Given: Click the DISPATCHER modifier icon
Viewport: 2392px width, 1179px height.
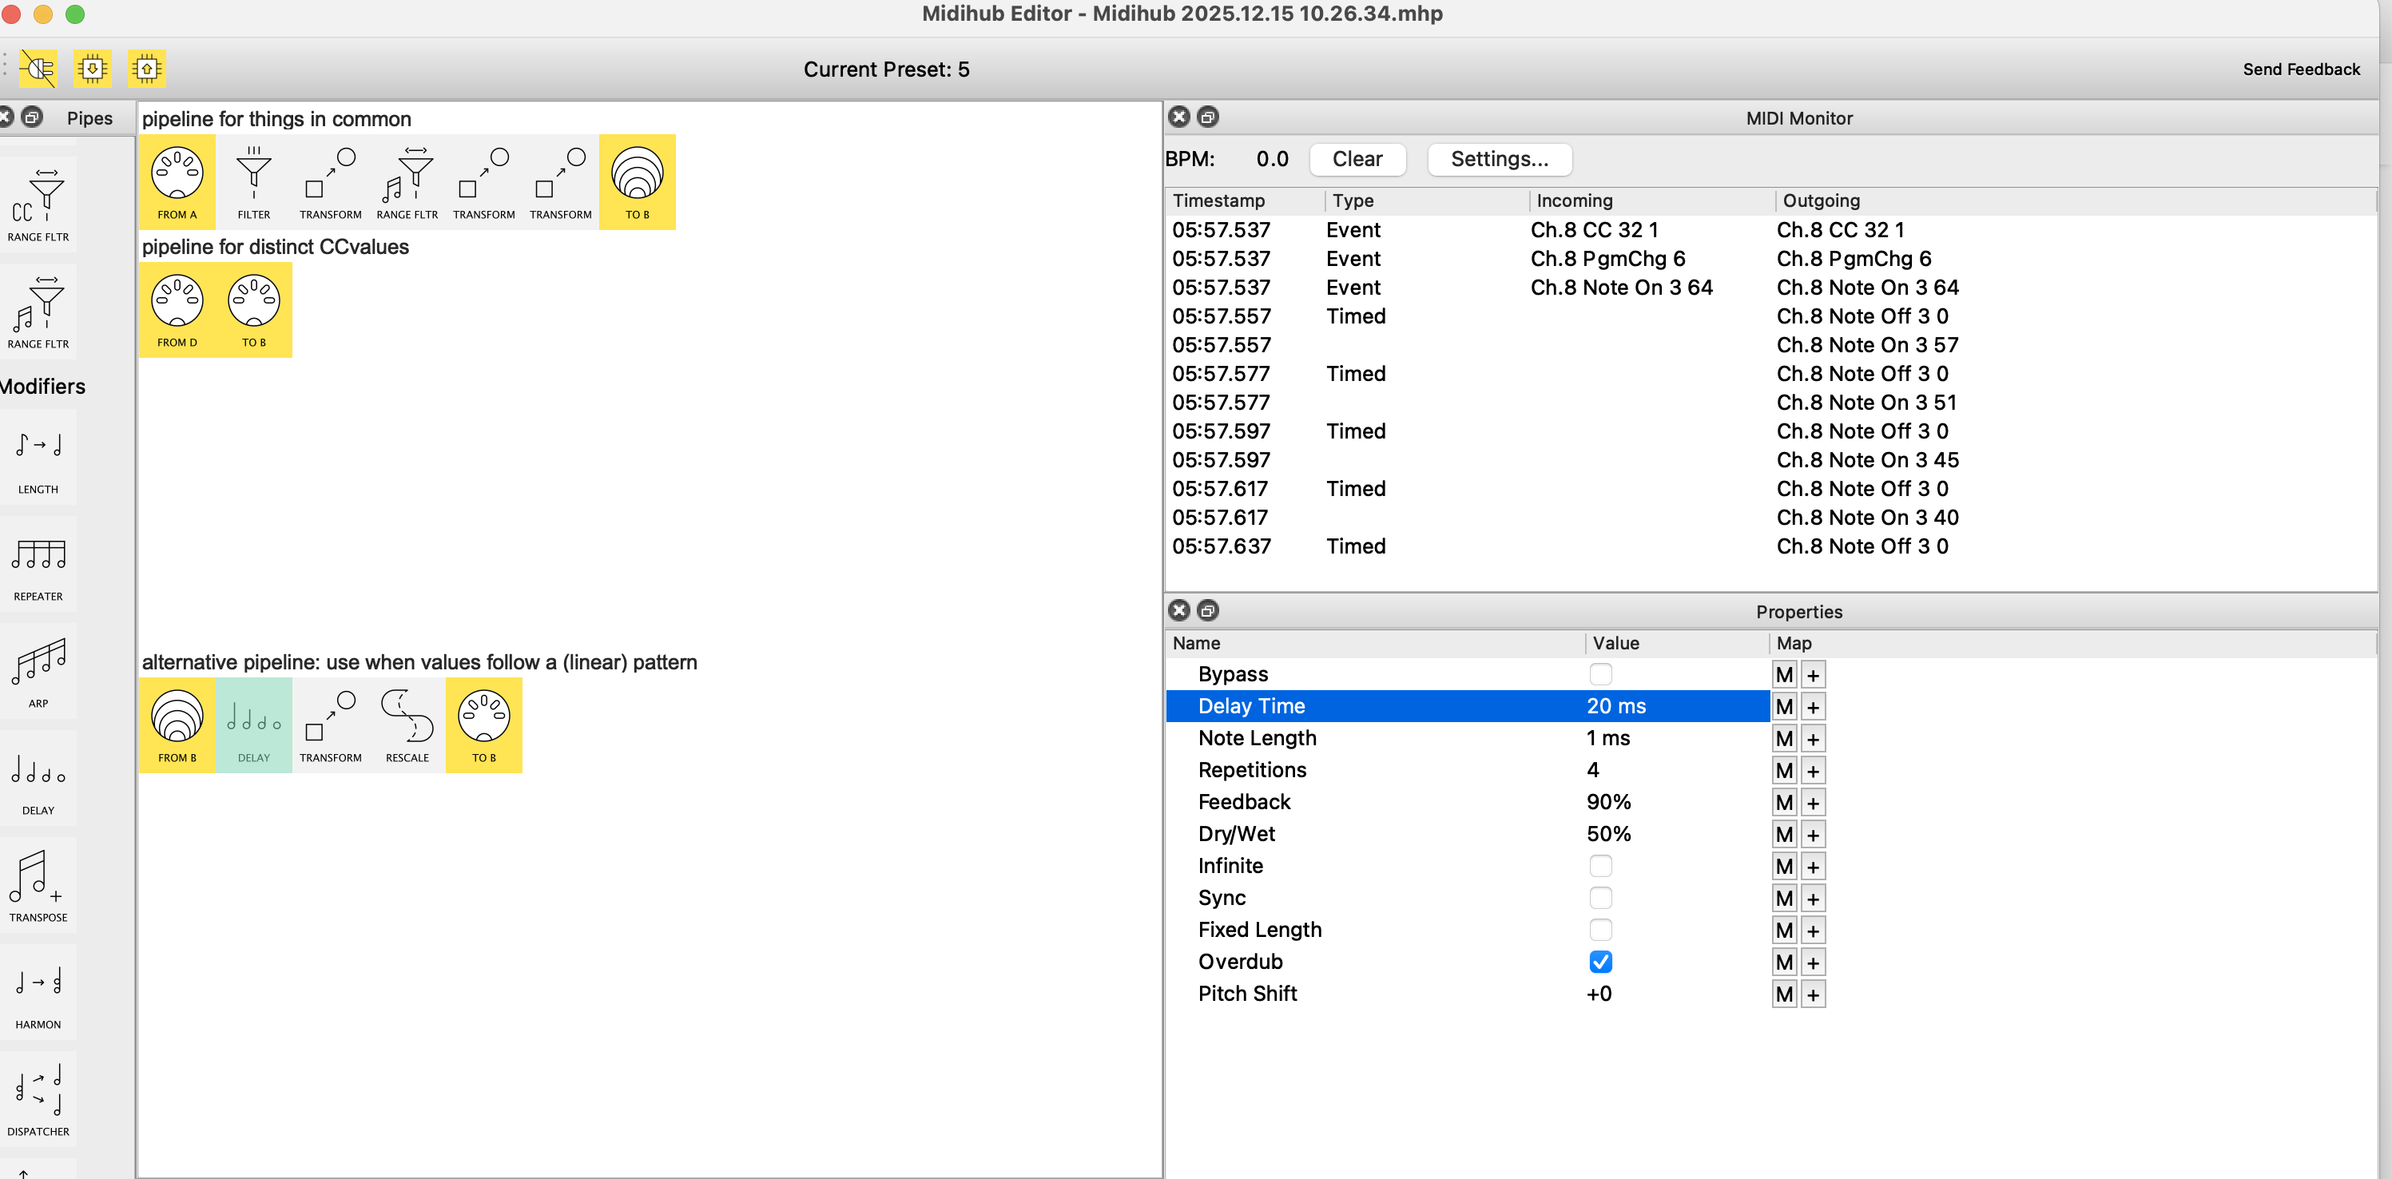Looking at the screenshot, I should [x=38, y=1098].
